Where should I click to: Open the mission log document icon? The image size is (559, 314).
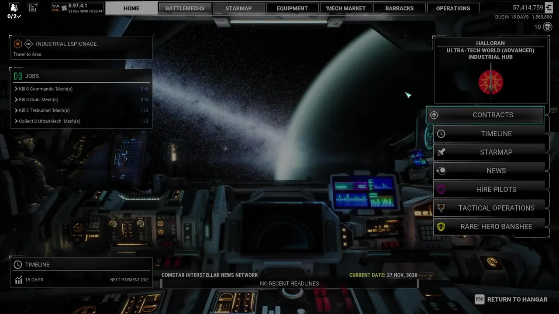[x=32, y=7]
